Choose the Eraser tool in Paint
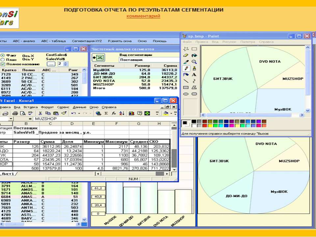This screenshot has width=316, height=237. 186,55
